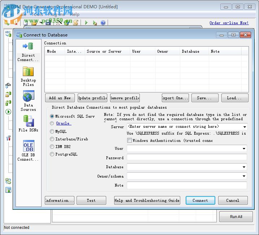This screenshot has height=235, width=259.
Task: Click the blue help question mark icon
Action: click(103, 23)
